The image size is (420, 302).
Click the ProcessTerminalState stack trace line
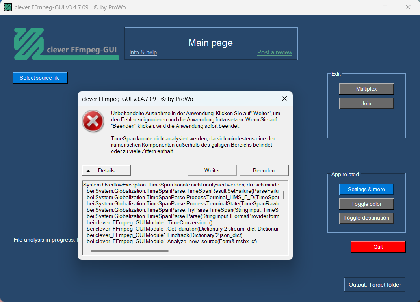(x=183, y=204)
